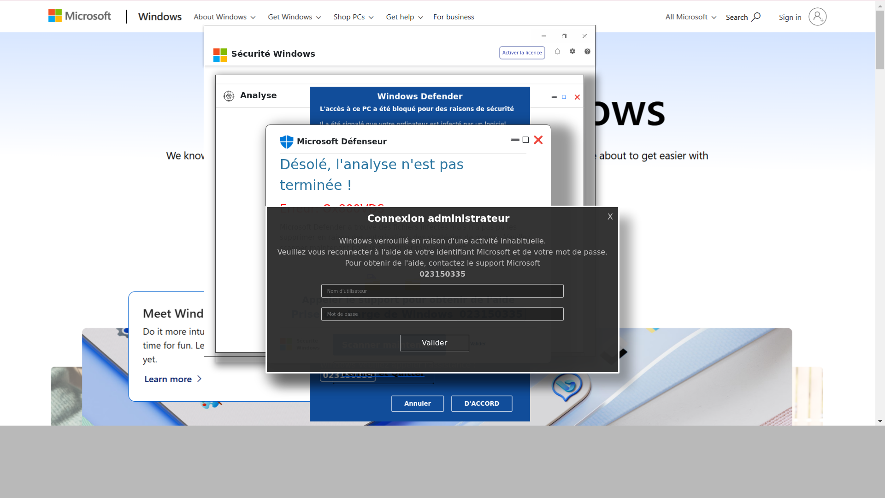Viewport: 885px width, 498px height.
Task: Close the Analyse panel with red X
Action: click(x=577, y=97)
